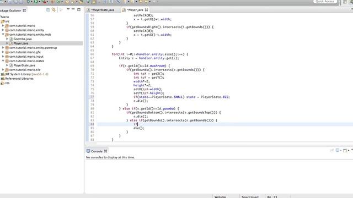Select the src folder
Viewport: 353px width, 198px height.
7,21
